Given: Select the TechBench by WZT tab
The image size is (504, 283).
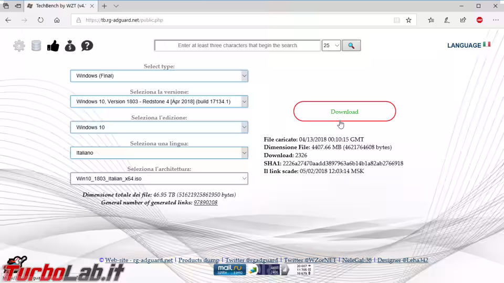Looking at the screenshot, I should [60, 6].
